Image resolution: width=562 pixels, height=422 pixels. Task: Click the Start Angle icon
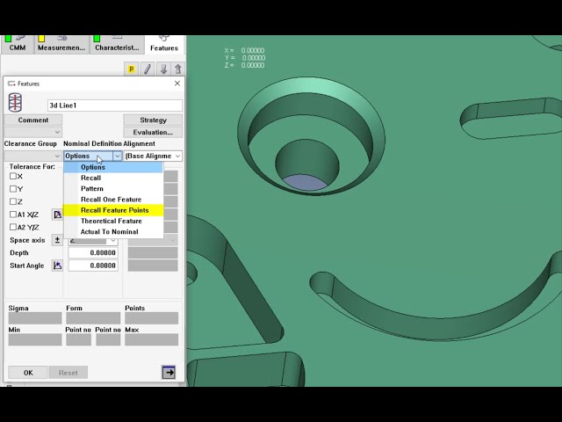(57, 266)
